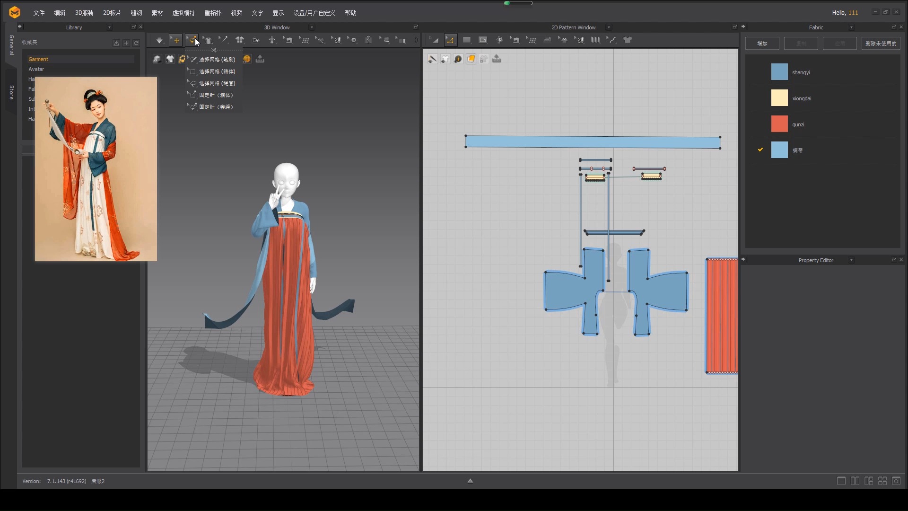Image resolution: width=908 pixels, height=511 pixels.
Task: Select the transform pattern tool in 2D window
Action: pos(433,40)
